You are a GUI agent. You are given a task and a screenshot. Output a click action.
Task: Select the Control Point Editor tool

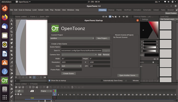coord(11,70)
